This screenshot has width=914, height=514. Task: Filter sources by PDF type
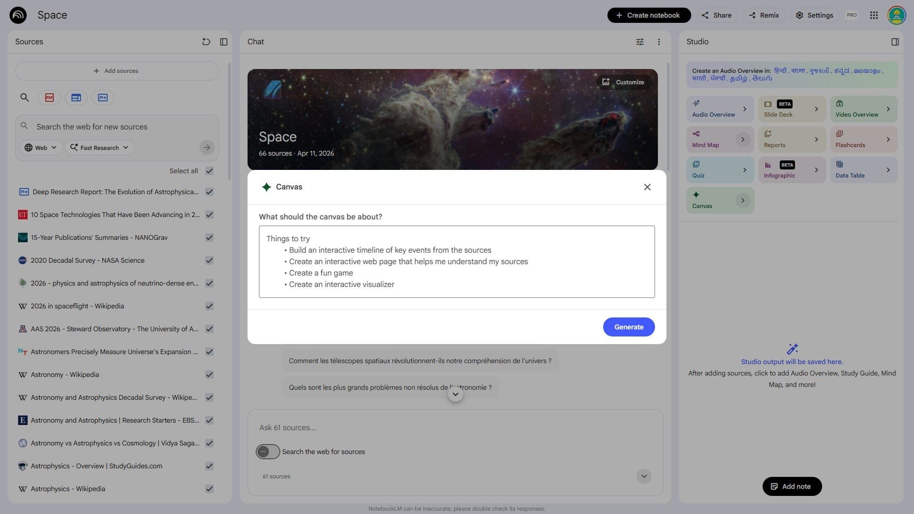coord(50,98)
